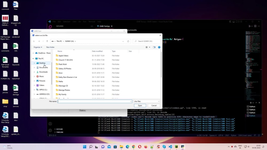Image resolution: width=267 pixels, height=150 pixels.
Task: Open the Organize menu
Action: pos(38,47)
